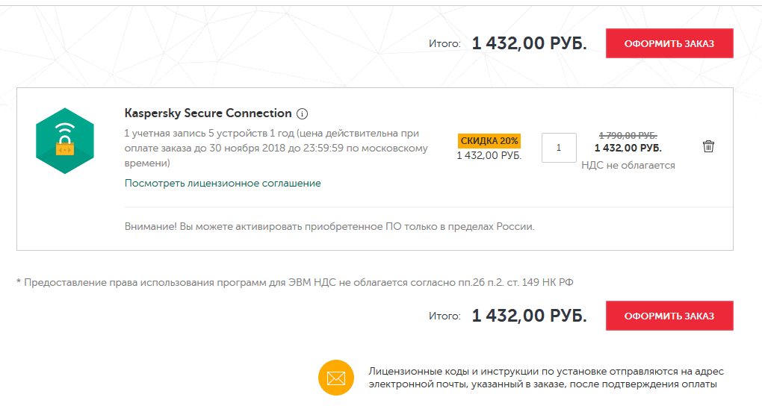Click the footnote about ст. 149 НК РФ
Screen dimensions: 762x406
(x=294, y=282)
